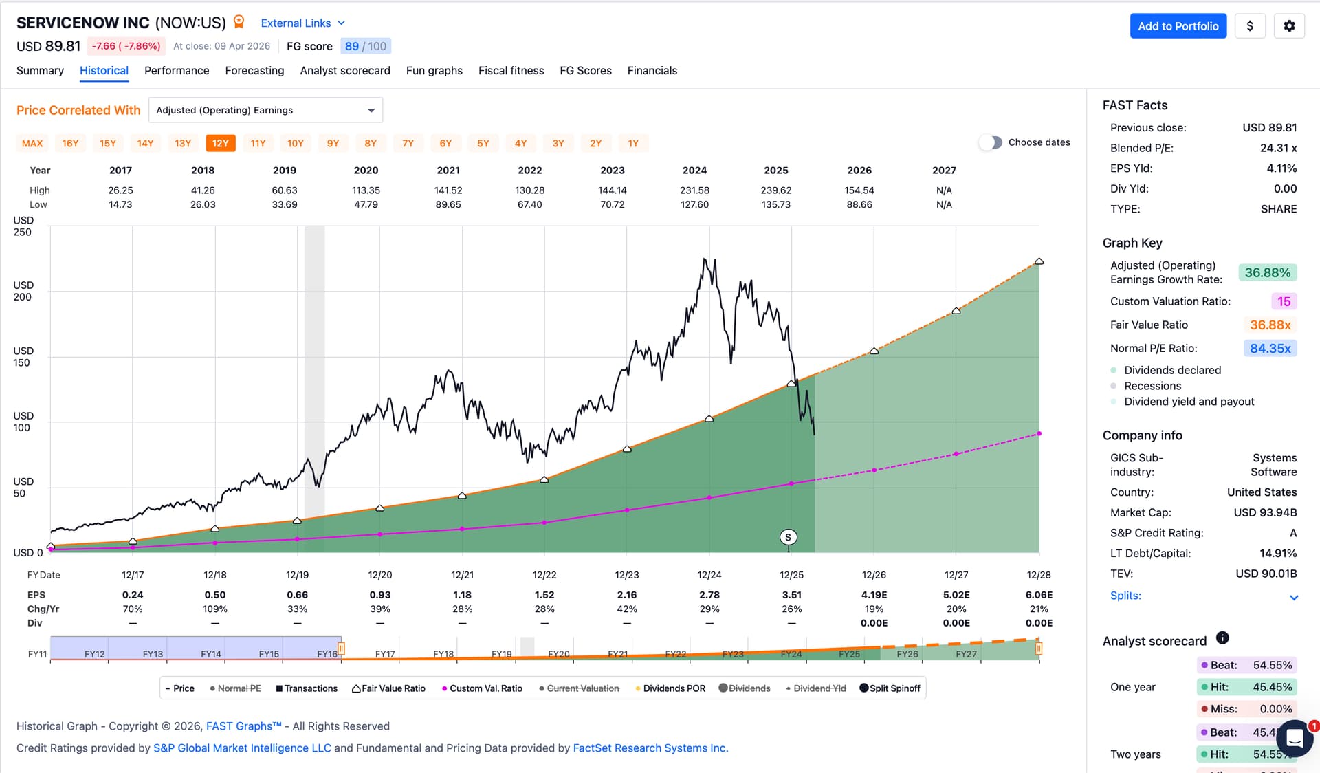Open the chat support bubble icon
Screen dimensions: 1320x773
point(1295,738)
